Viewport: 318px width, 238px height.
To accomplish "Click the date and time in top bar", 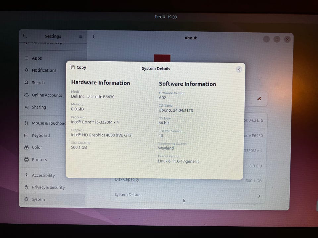I will tap(166, 17).
